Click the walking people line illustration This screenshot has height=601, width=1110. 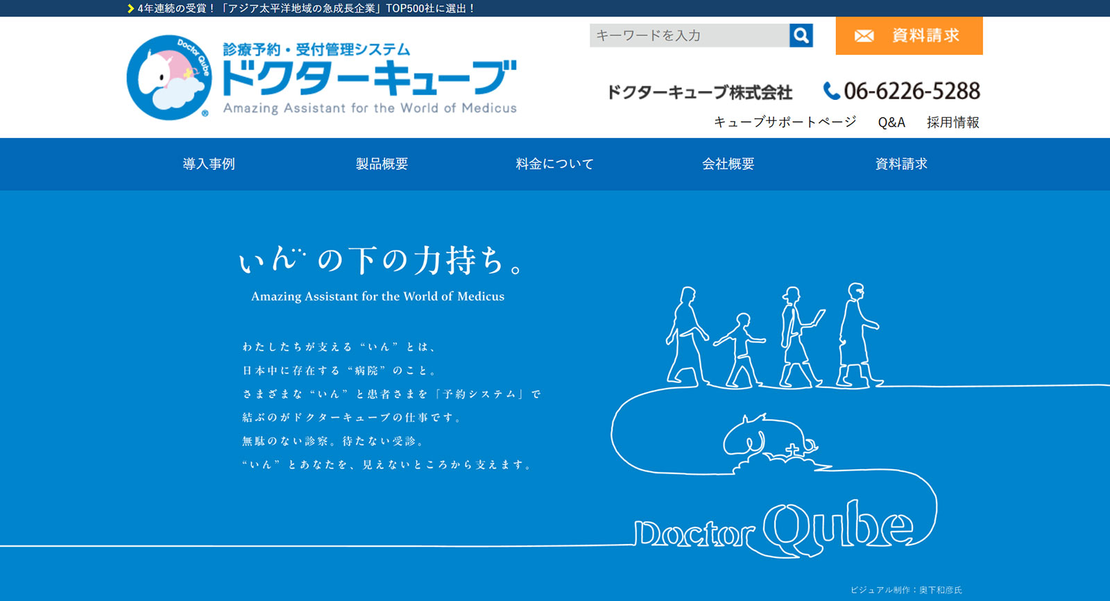point(772,335)
